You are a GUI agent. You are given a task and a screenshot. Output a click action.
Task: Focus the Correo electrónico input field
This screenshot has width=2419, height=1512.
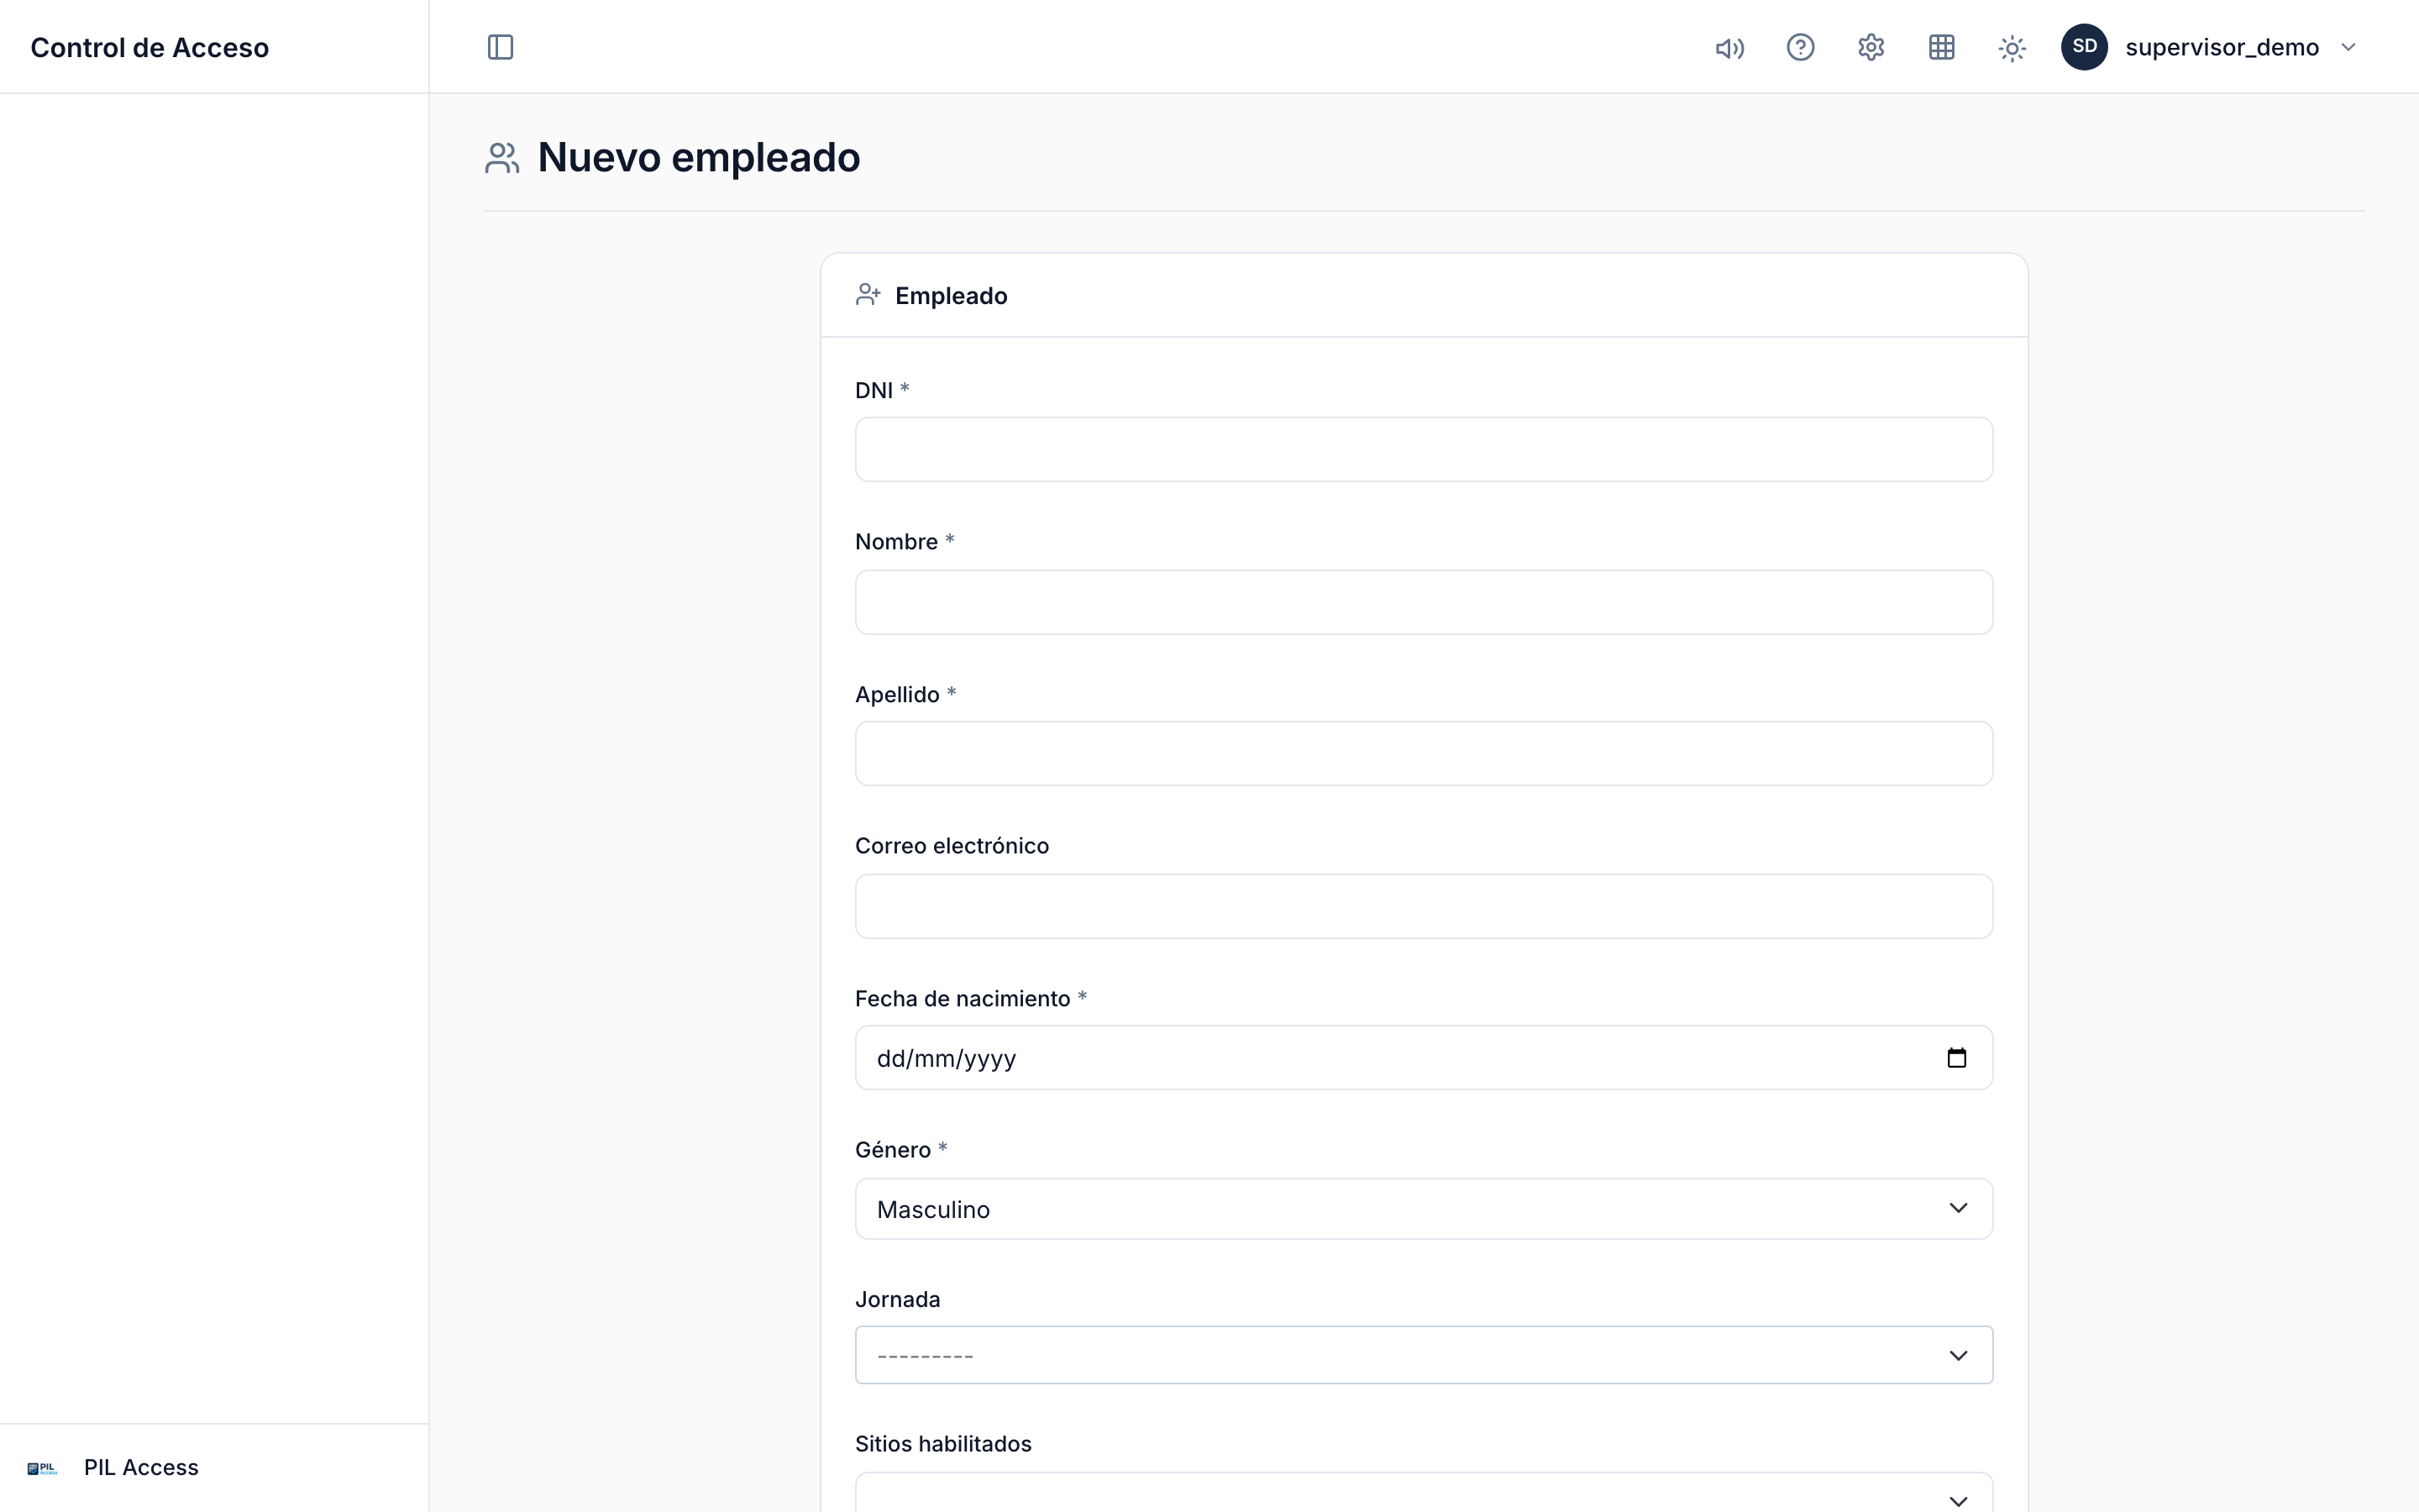[1424, 906]
